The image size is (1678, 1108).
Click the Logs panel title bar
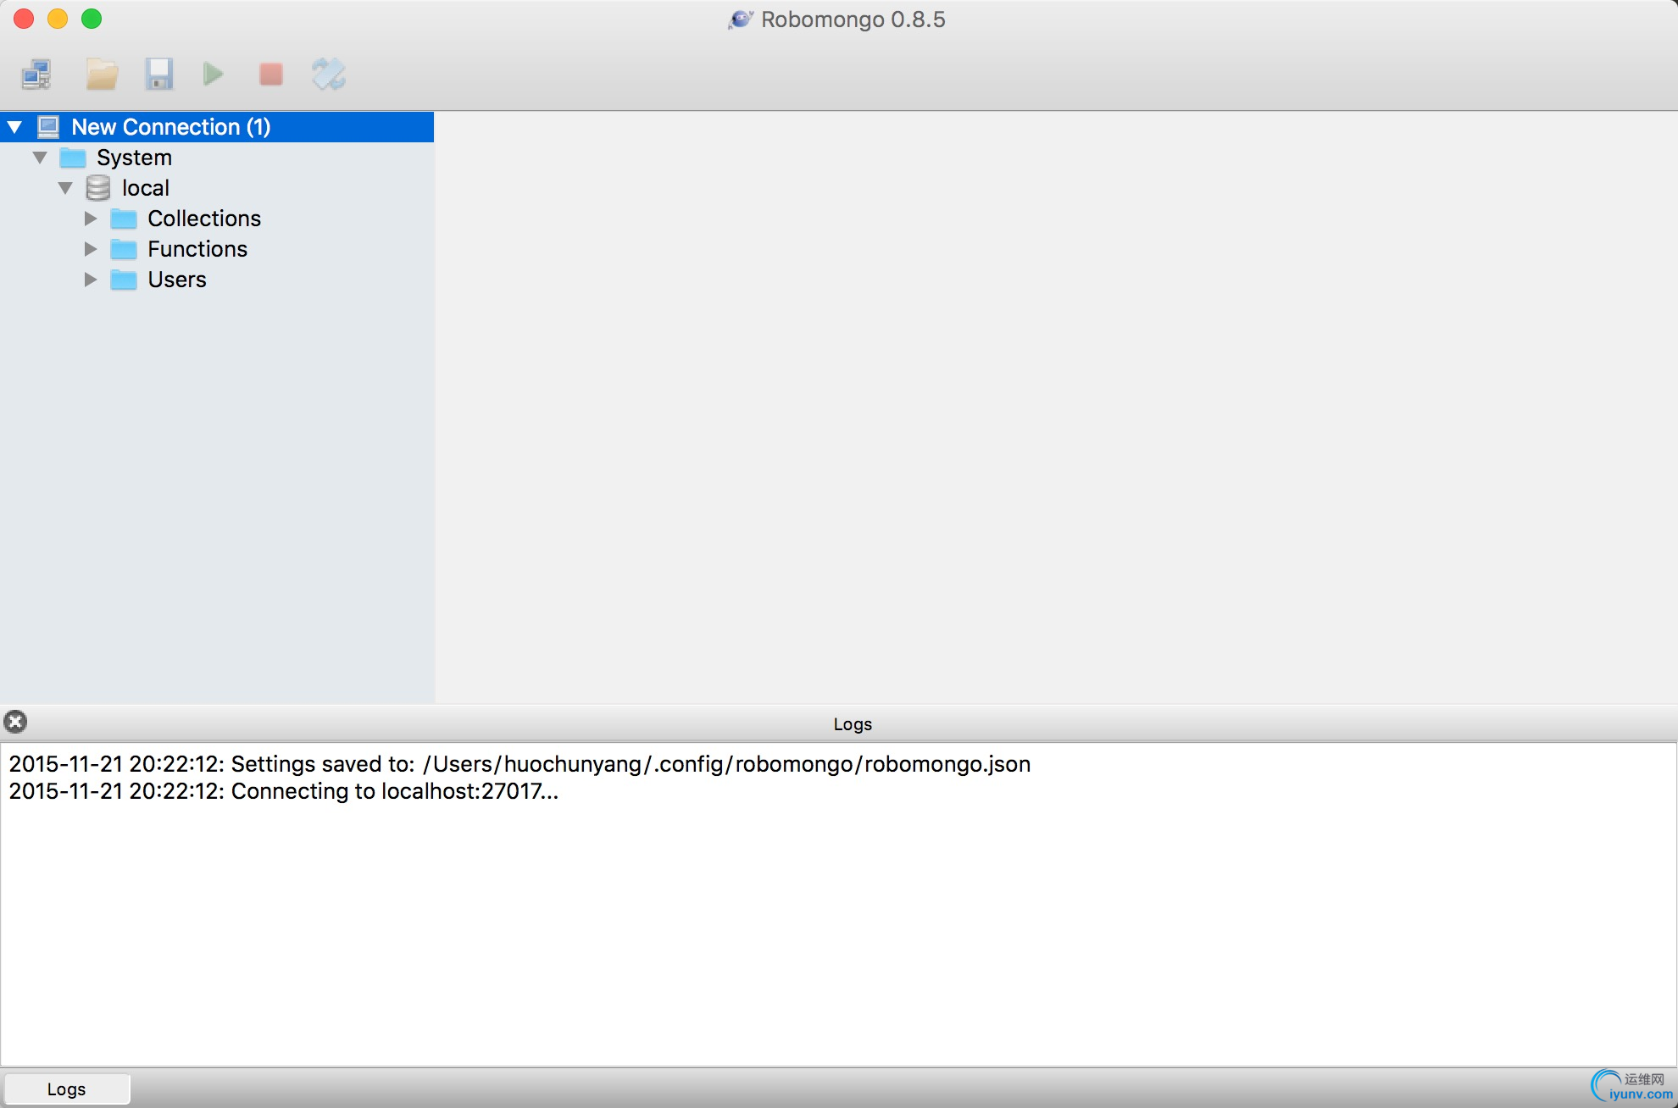[x=852, y=724]
